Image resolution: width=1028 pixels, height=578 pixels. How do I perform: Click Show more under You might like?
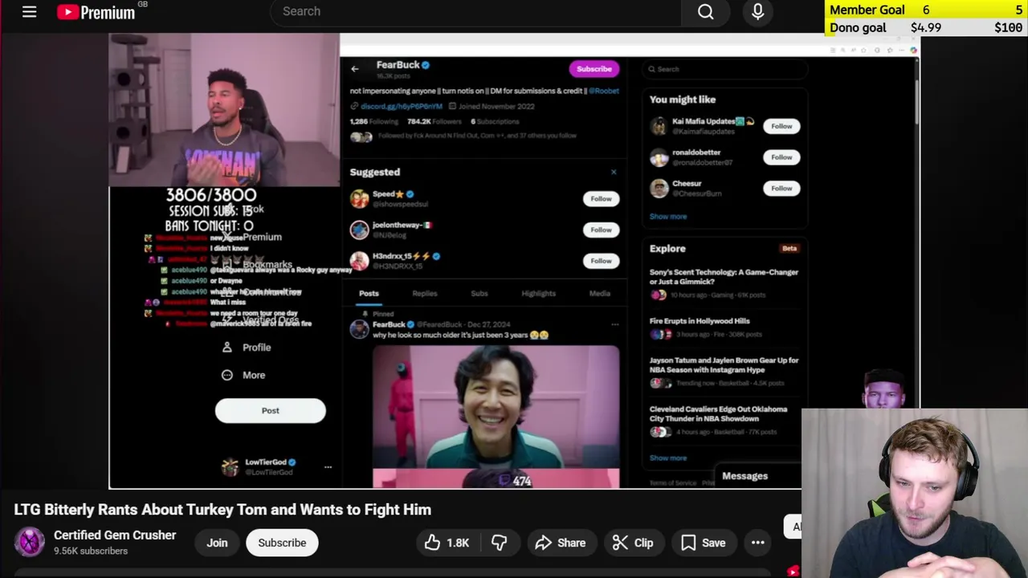[668, 217]
